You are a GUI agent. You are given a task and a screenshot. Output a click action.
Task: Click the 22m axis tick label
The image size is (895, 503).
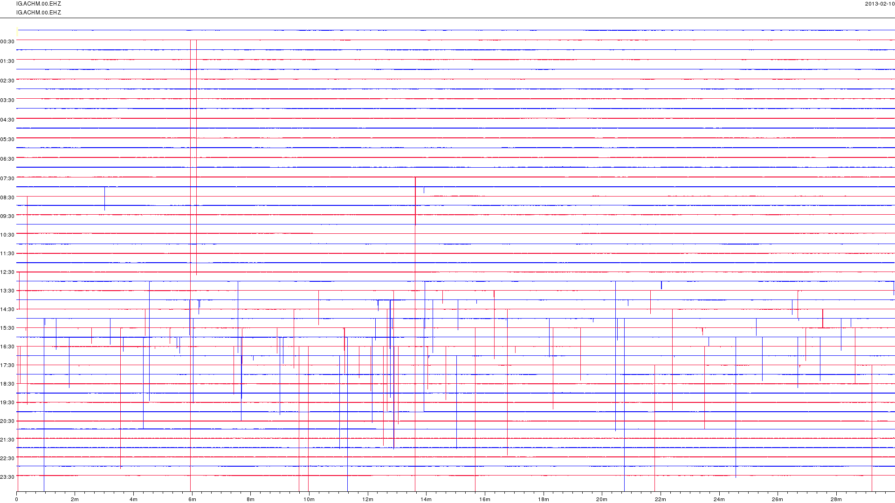point(661,499)
